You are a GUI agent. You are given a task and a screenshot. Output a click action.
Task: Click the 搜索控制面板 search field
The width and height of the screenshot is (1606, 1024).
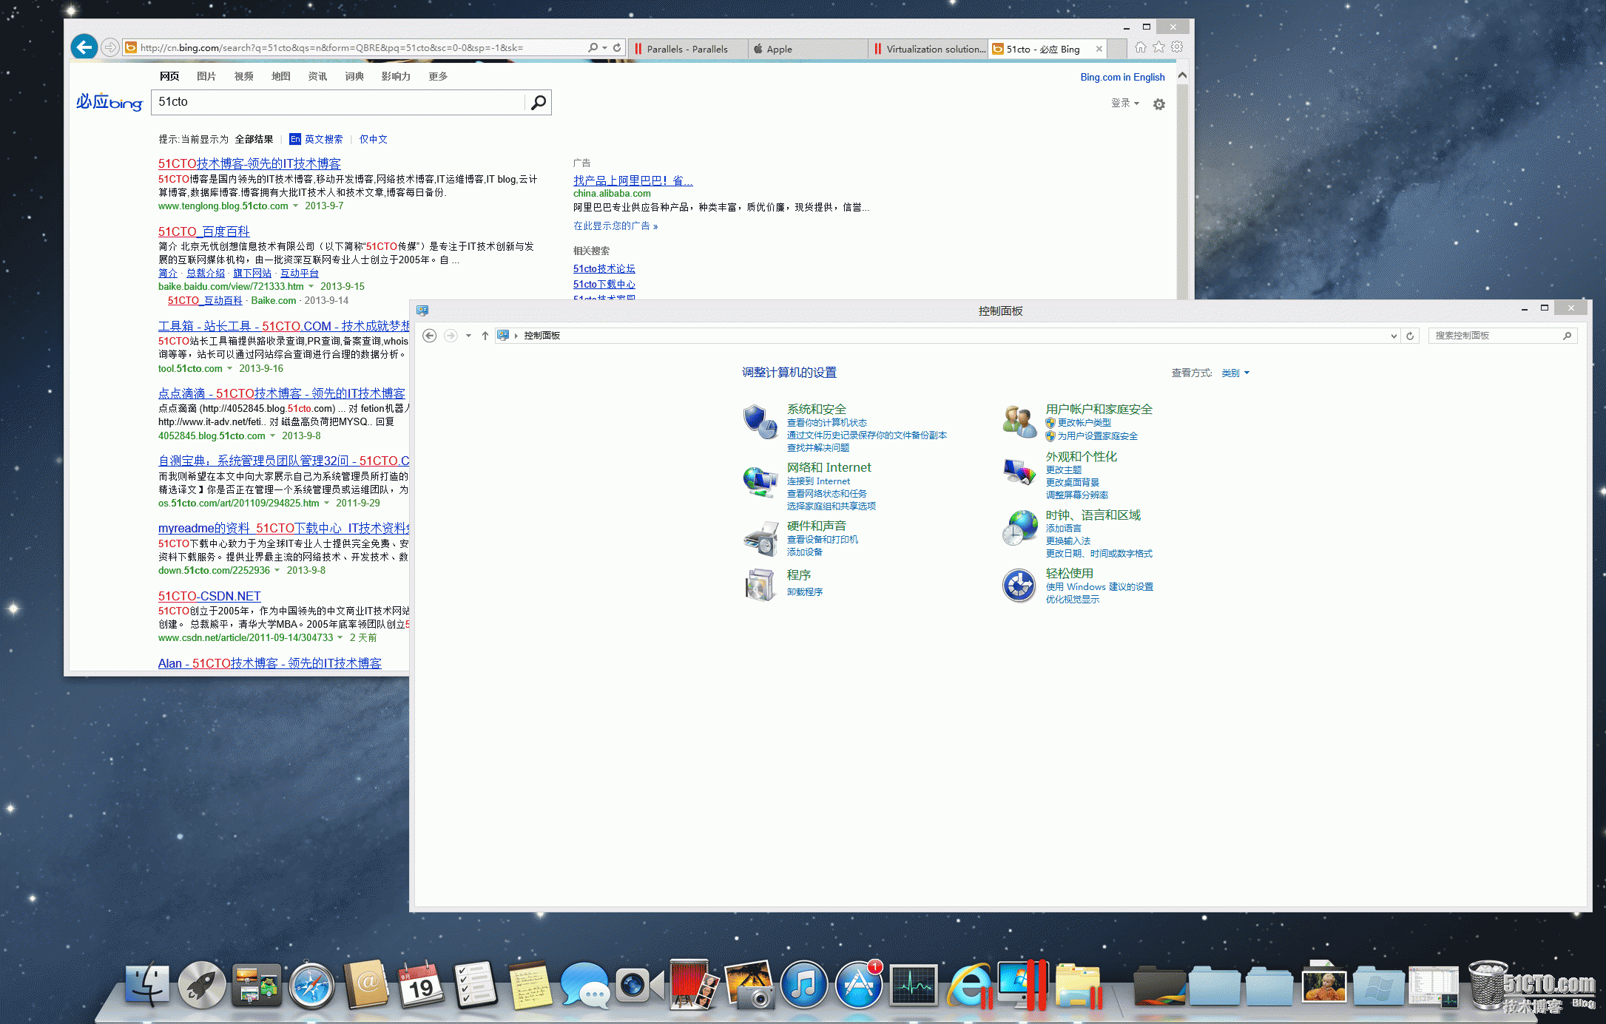click(1494, 336)
